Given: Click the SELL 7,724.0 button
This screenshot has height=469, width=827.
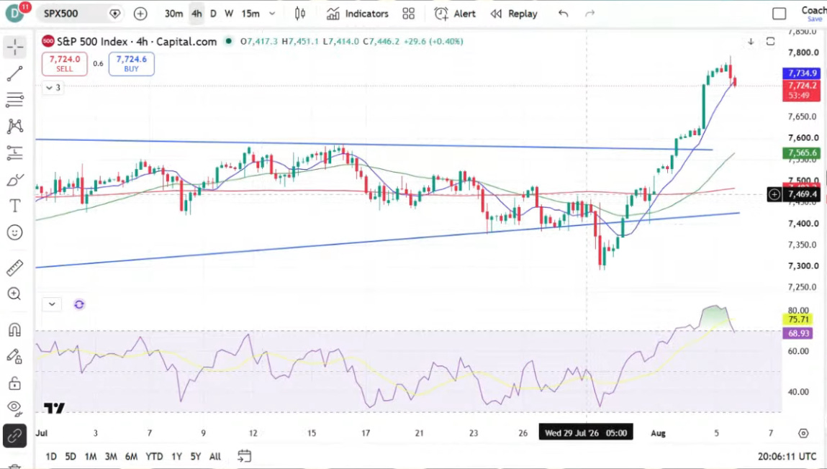Looking at the screenshot, I should [x=64, y=64].
